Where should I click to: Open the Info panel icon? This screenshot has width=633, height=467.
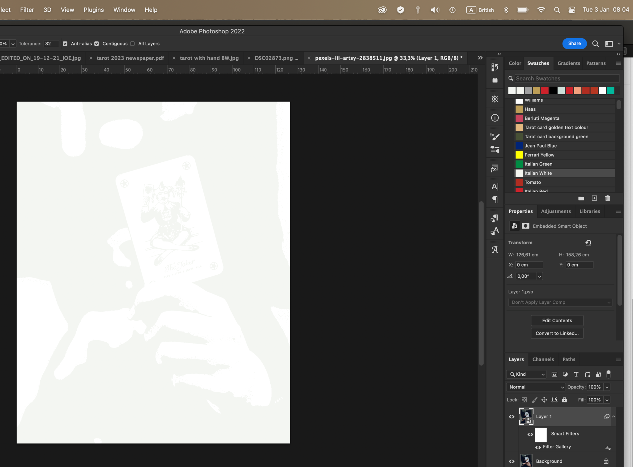(495, 118)
